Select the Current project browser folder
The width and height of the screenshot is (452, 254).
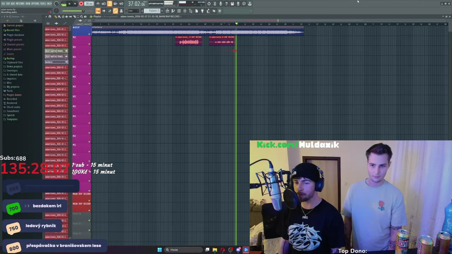(x=15, y=25)
